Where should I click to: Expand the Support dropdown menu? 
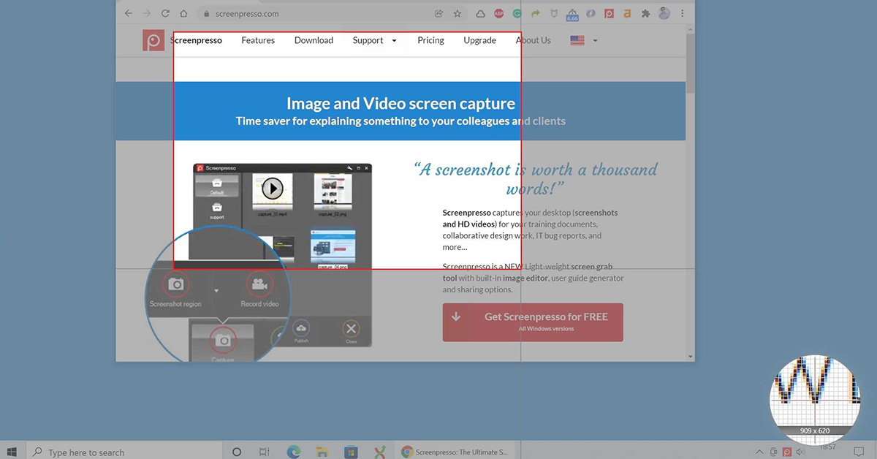point(374,40)
